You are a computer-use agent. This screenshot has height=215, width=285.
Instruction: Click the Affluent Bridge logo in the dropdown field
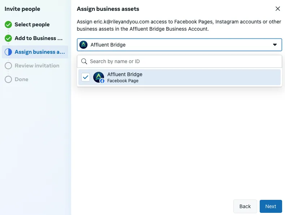[x=83, y=45]
